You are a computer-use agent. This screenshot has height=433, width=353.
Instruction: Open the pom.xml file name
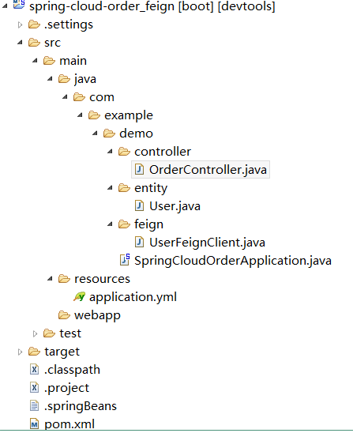coord(69,424)
